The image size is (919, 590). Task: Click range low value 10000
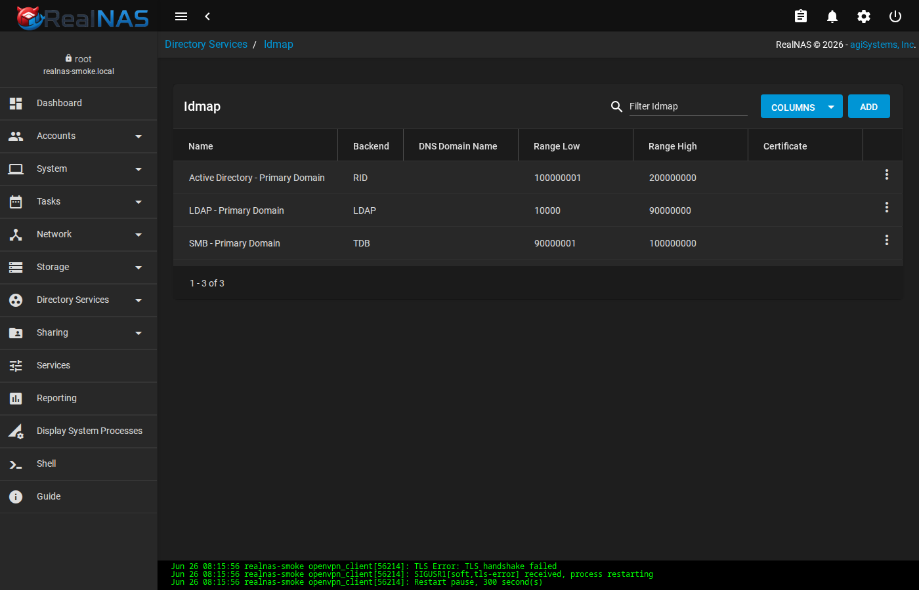547,210
